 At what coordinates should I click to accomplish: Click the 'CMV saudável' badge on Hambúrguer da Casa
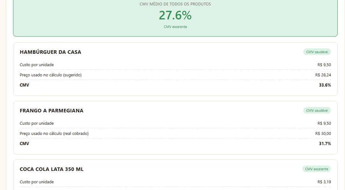point(317,52)
